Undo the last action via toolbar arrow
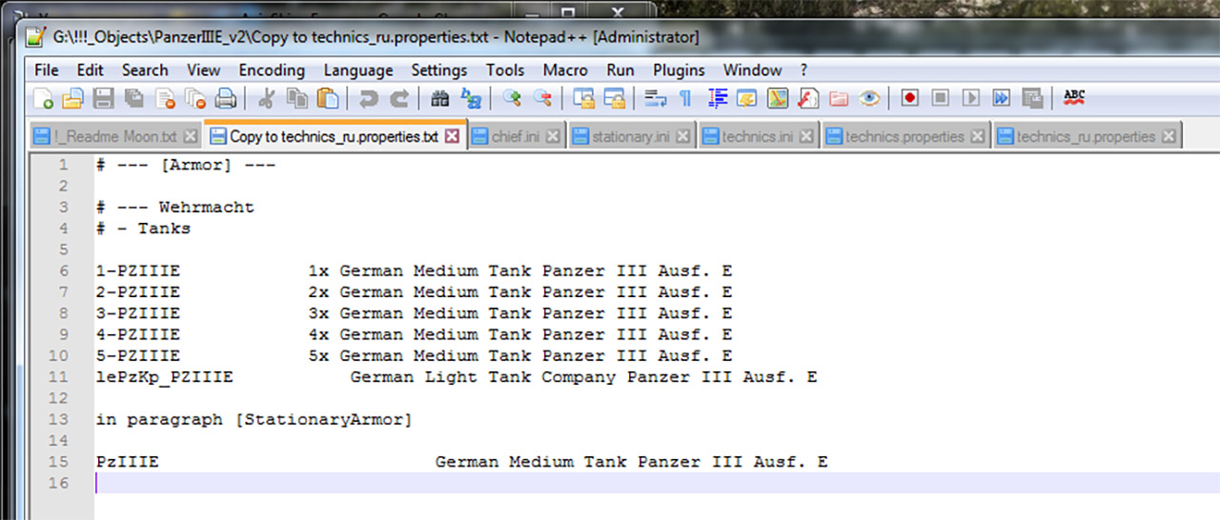This screenshot has width=1220, height=520. [368, 98]
